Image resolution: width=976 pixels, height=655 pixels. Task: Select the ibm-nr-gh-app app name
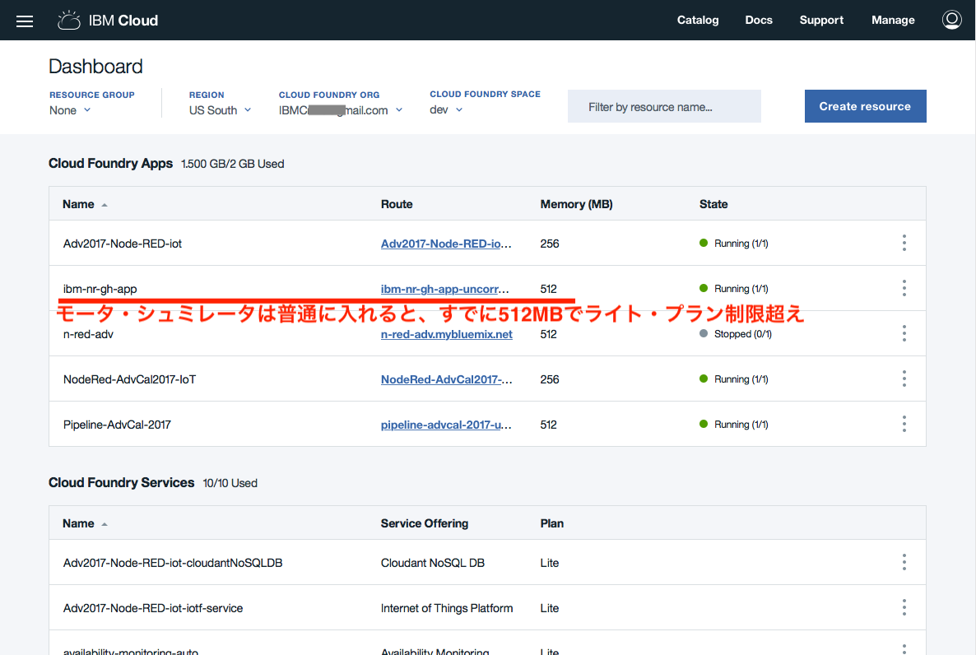pos(100,289)
